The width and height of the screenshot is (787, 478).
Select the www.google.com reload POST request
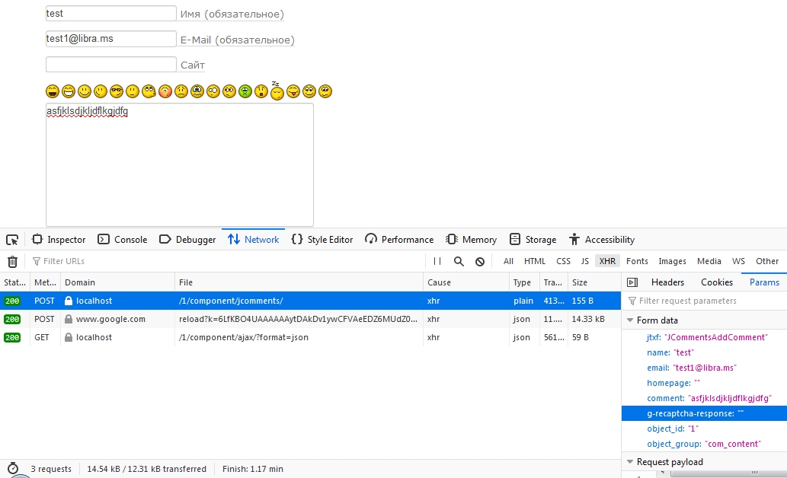coord(310,319)
